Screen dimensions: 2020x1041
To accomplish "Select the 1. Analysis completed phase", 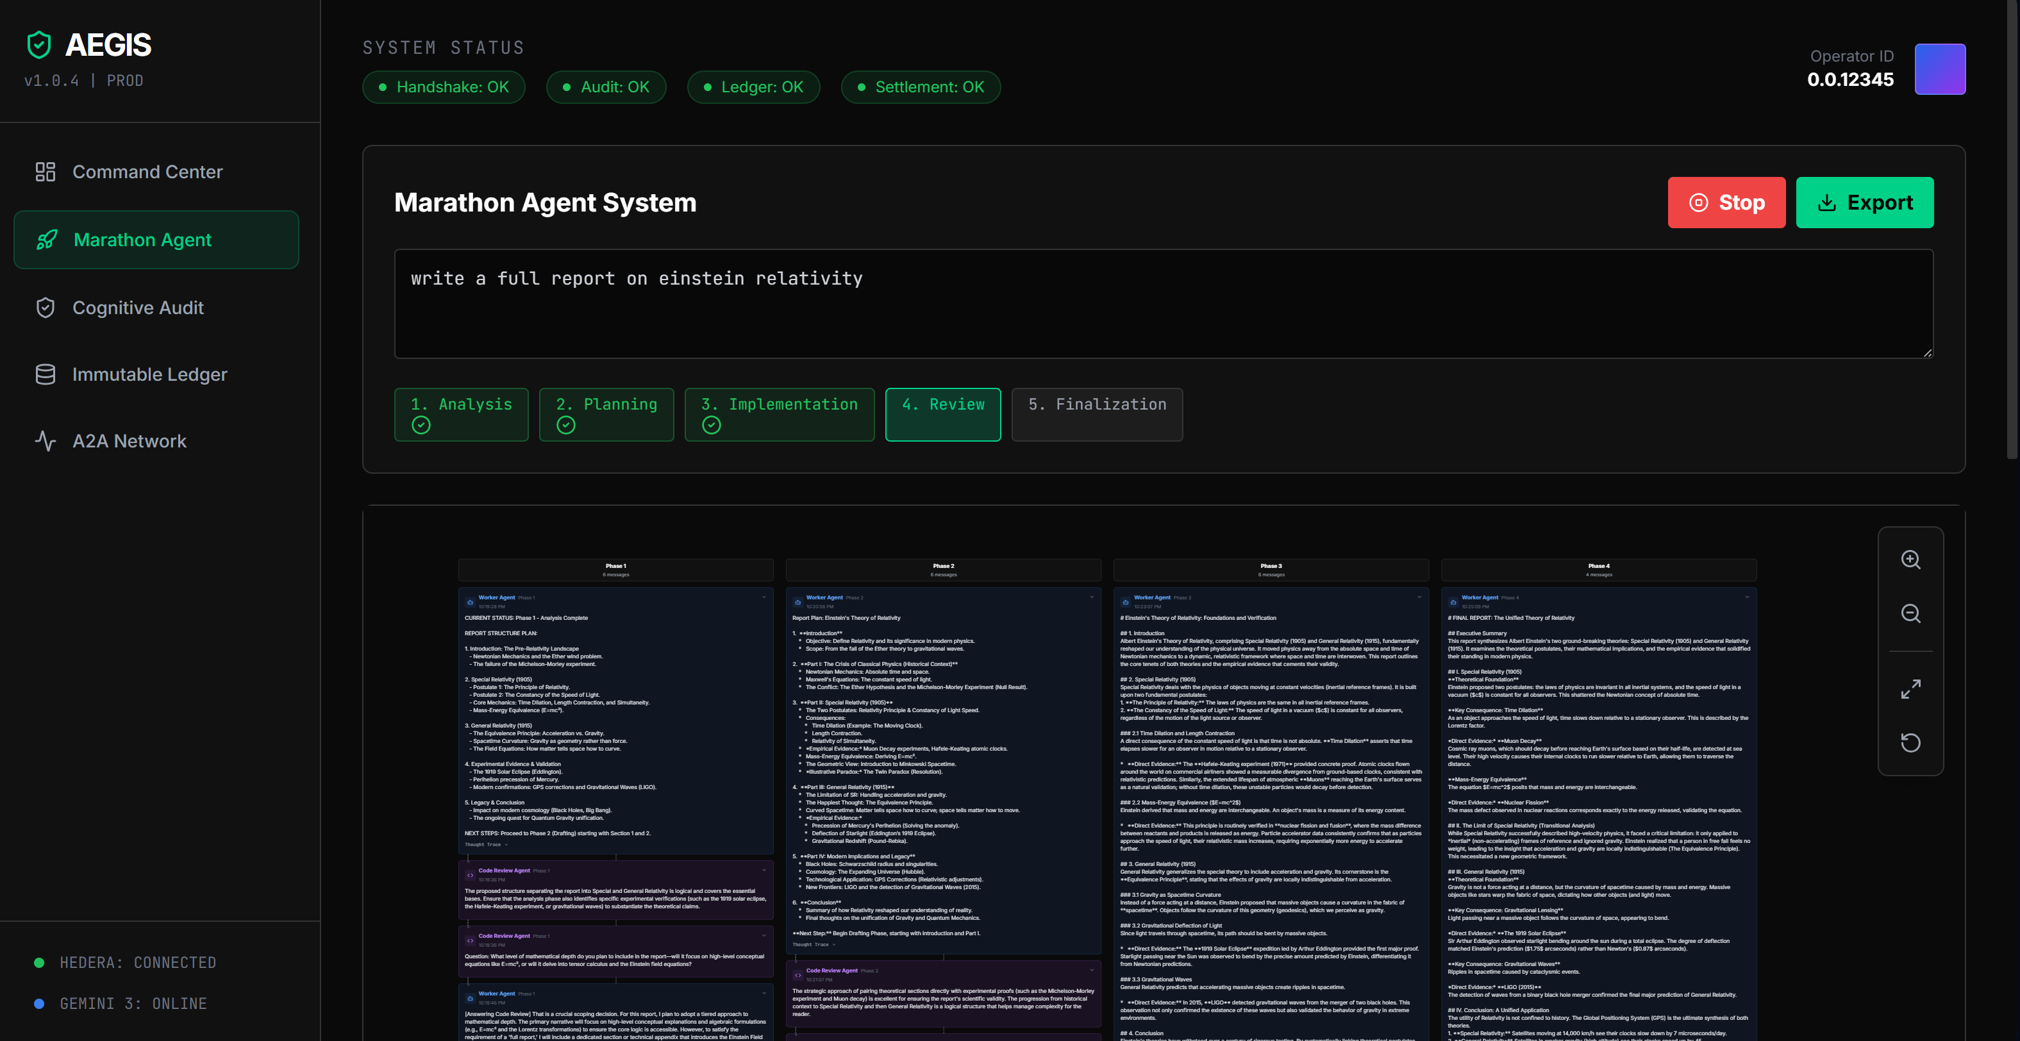I will pos(461,414).
